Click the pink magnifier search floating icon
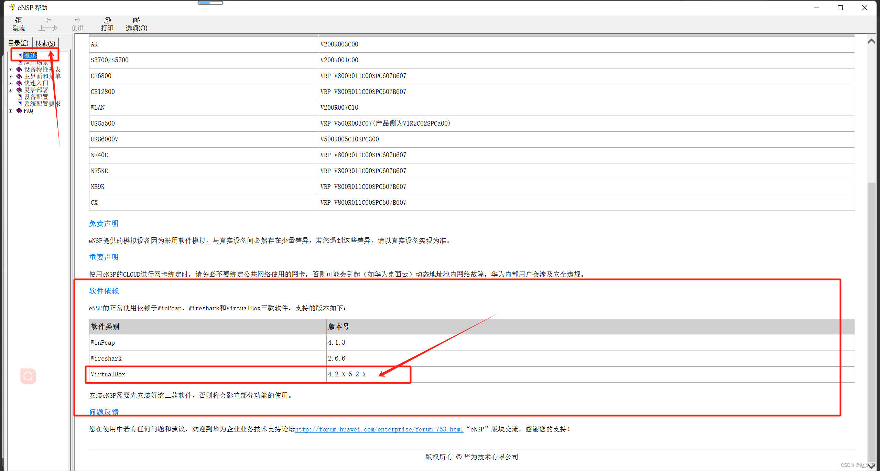Image resolution: width=880 pixels, height=471 pixels. point(28,376)
